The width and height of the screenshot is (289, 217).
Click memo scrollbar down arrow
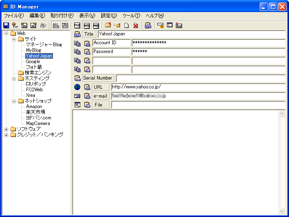(x=281, y=211)
